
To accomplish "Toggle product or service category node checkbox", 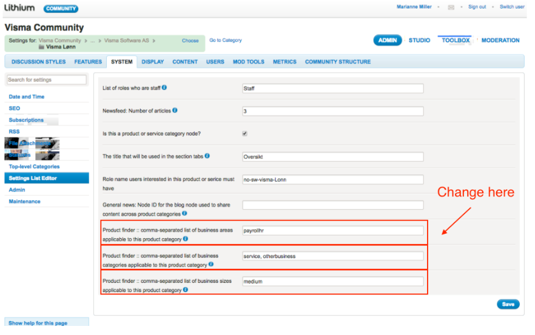I will (x=244, y=133).
